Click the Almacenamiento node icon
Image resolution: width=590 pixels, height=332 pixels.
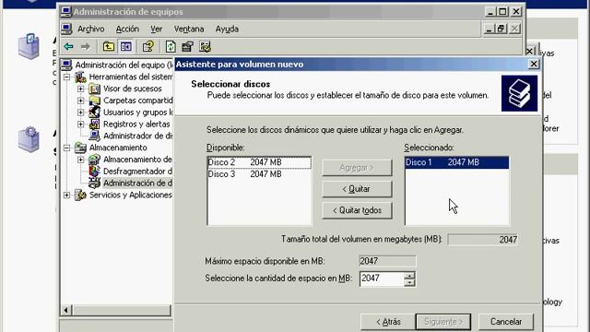point(80,148)
